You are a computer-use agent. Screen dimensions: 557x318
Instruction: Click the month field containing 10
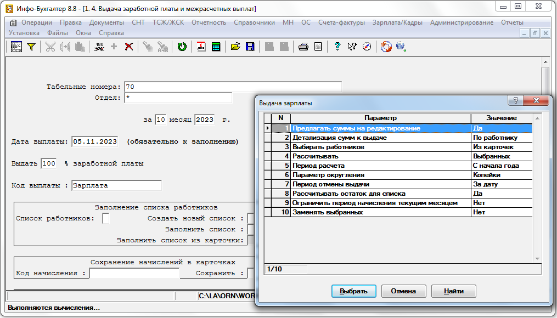click(x=161, y=120)
